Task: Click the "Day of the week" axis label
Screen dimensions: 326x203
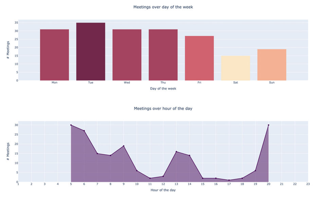Action: [x=163, y=89]
